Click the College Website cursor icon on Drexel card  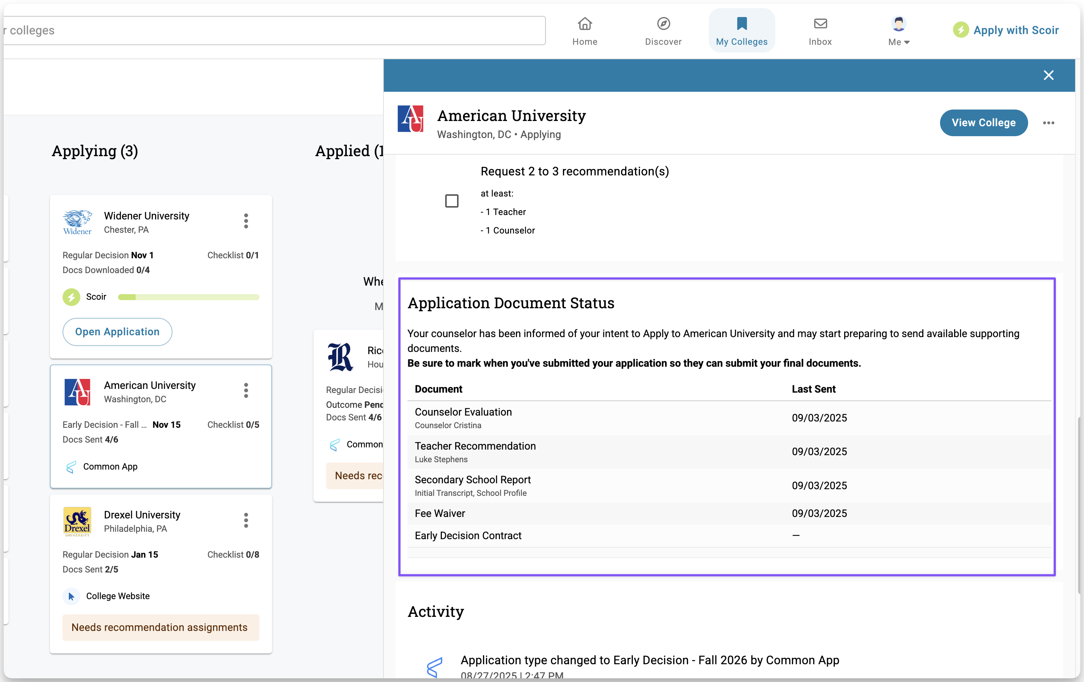click(71, 596)
